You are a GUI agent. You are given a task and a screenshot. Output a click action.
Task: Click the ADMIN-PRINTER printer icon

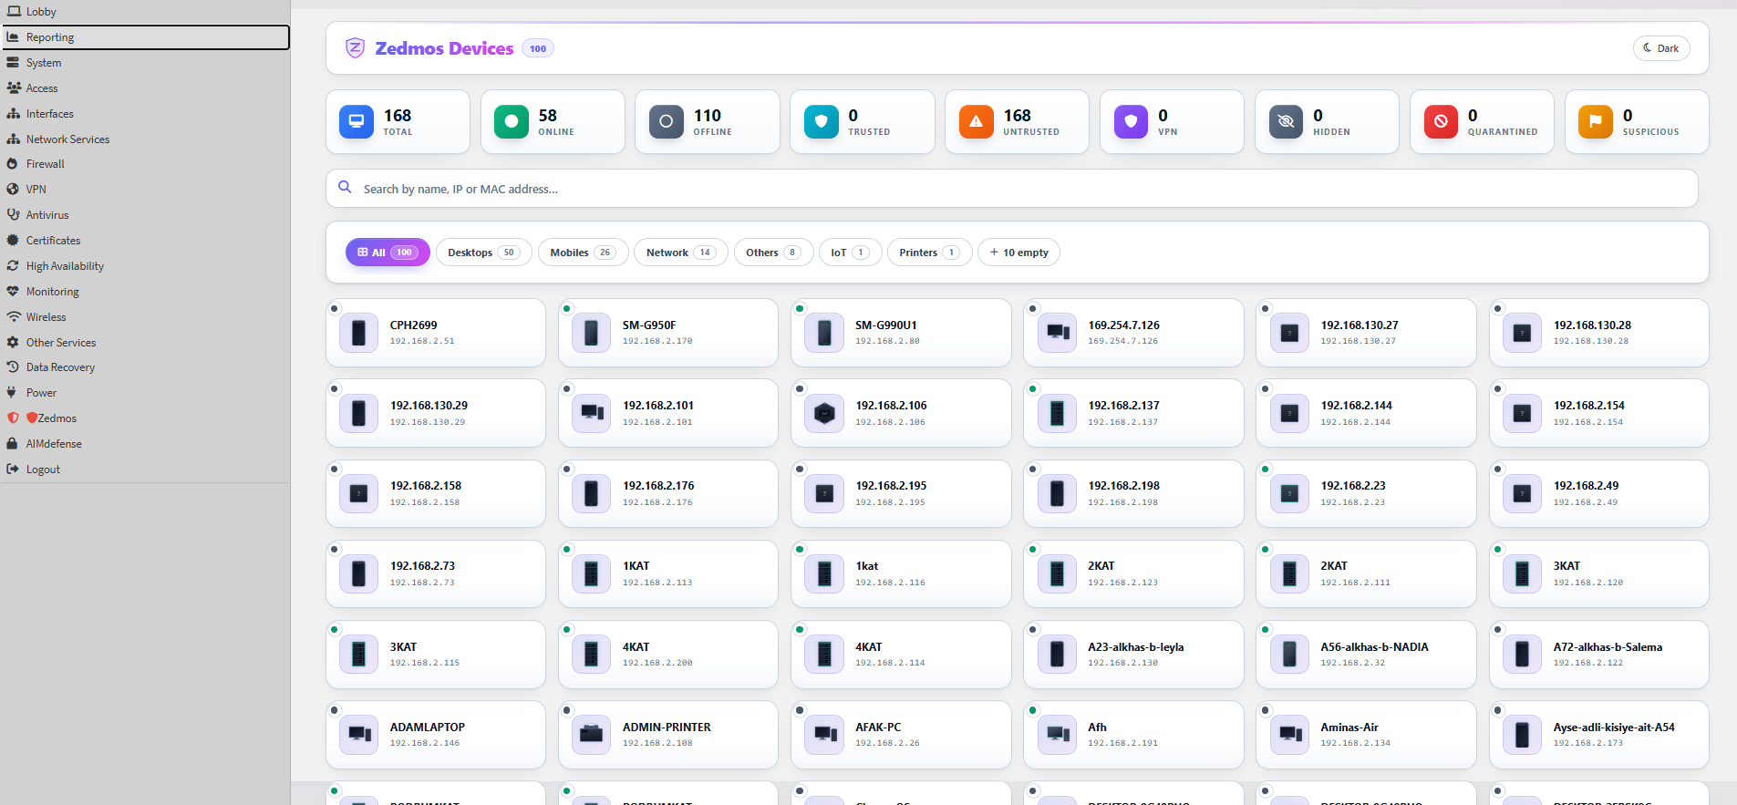coord(592,735)
